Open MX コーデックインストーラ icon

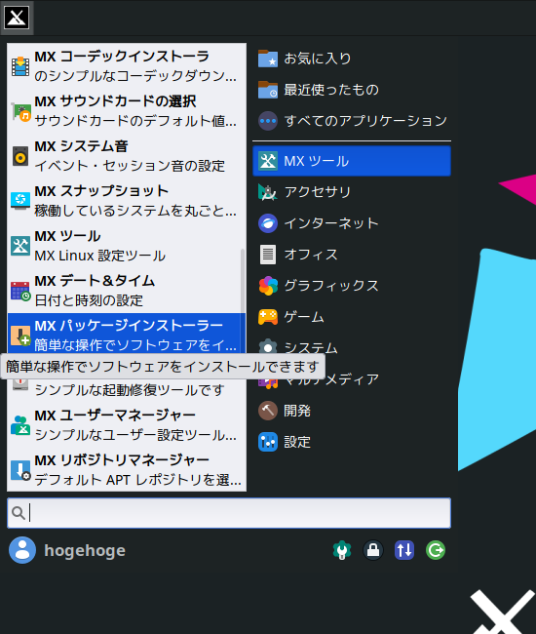click(20, 66)
